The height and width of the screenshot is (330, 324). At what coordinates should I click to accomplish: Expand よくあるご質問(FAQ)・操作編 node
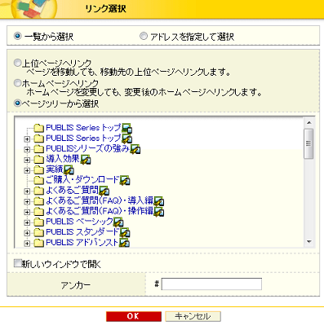tap(27, 212)
